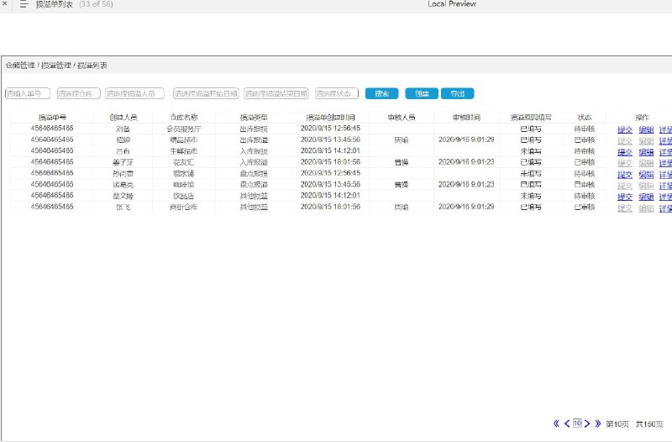Image resolution: width=672 pixels, height=442 pixels.
Task: Click the blue 创建 create button
Action: click(422, 93)
